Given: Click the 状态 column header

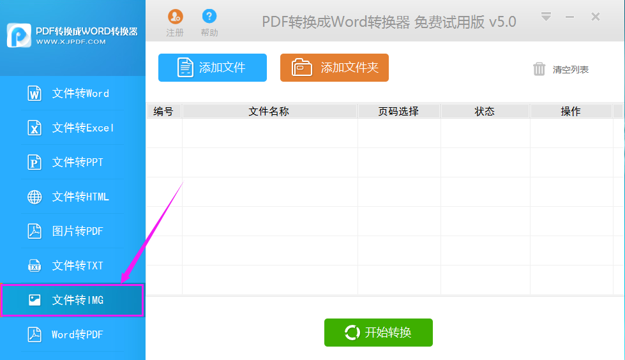Looking at the screenshot, I should pos(485,111).
